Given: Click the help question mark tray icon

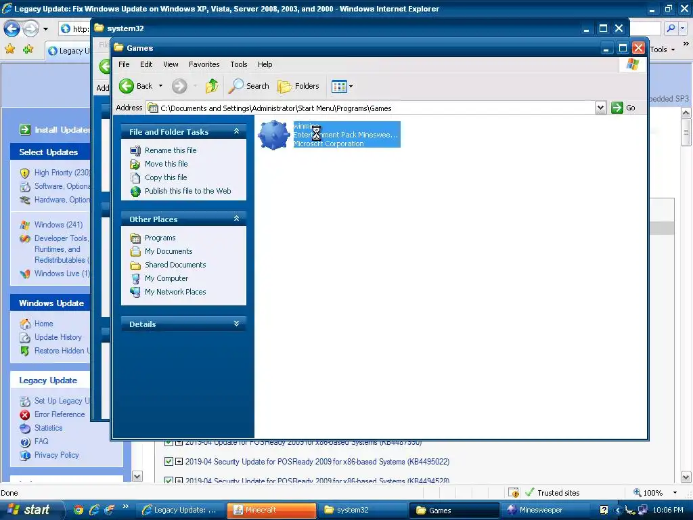Looking at the screenshot, I should coord(604,510).
